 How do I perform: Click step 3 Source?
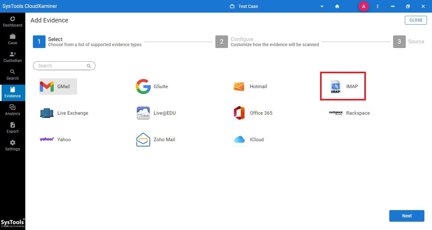(x=409, y=42)
